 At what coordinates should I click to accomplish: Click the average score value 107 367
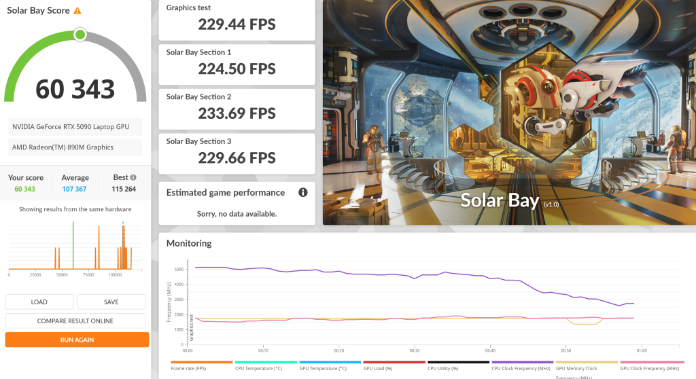click(x=75, y=189)
